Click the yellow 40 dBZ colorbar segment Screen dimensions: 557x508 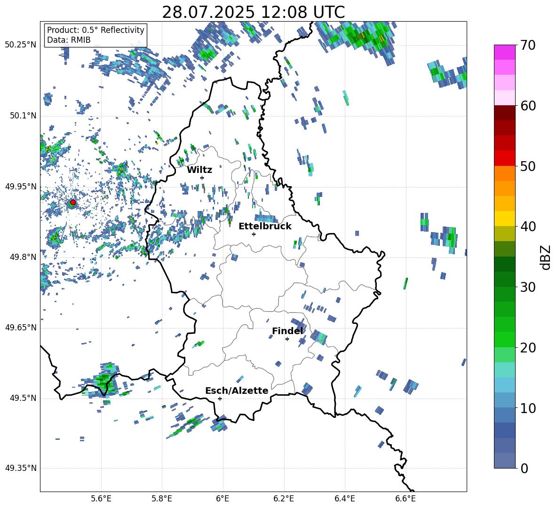[504, 219]
